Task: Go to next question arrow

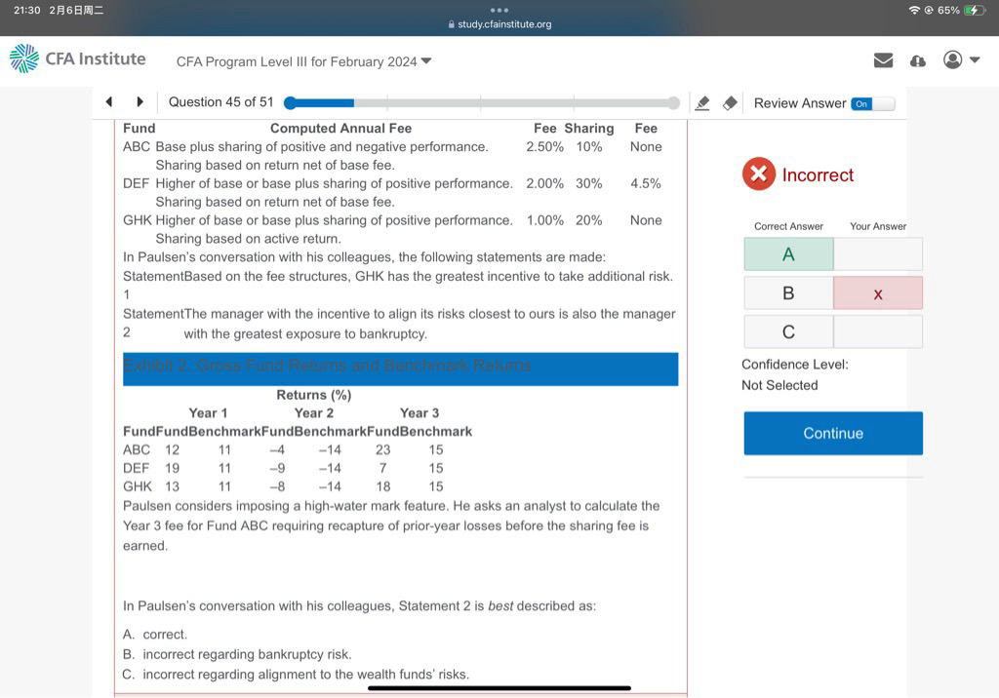Action: coord(140,102)
